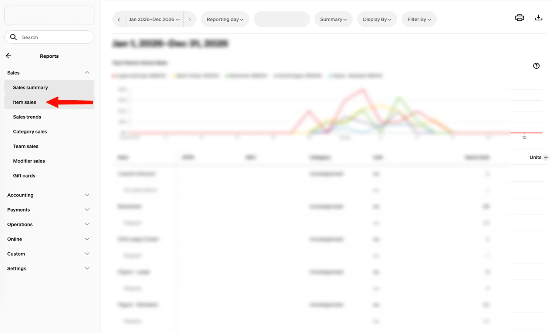Download the item sales report
The height and width of the screenshot is (333, 555).
(539, 17)
